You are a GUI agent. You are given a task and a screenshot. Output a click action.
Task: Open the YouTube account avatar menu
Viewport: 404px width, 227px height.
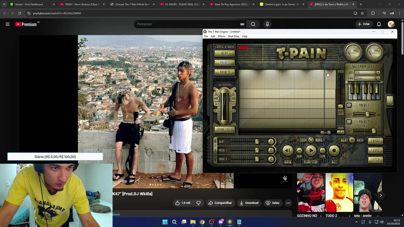click(x=391, y=24)
